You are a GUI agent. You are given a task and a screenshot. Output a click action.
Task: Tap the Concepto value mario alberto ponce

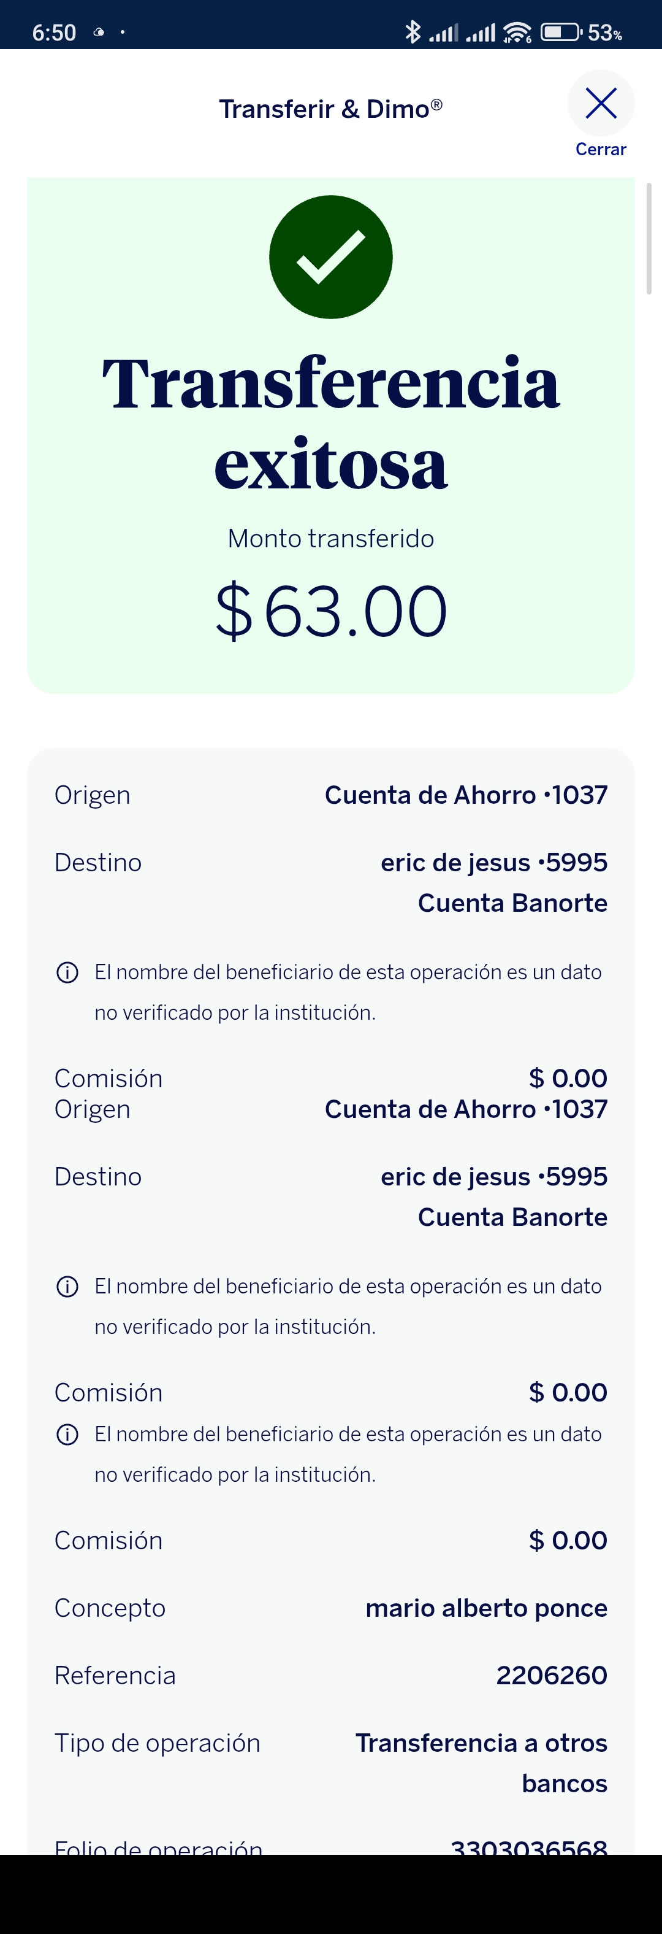point(487,1608)
